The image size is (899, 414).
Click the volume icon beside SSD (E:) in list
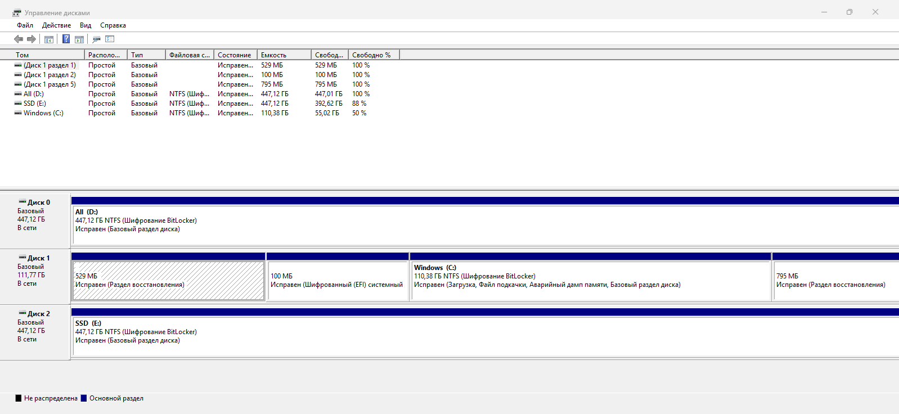(18, 103)
